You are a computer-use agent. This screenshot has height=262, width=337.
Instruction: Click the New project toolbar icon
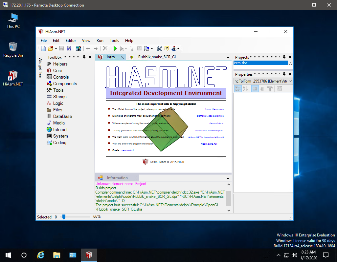pyautogui.click(x=44, y=48)
